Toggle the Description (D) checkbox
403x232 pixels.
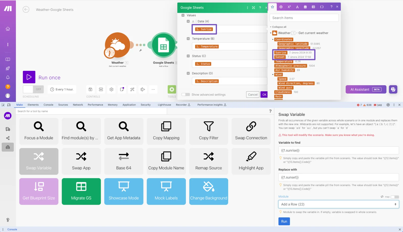[188, 73]
